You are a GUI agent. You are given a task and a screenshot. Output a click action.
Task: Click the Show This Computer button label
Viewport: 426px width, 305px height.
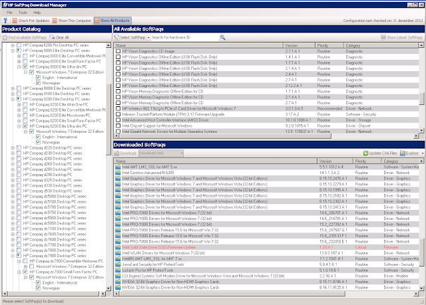coord(75,21)
